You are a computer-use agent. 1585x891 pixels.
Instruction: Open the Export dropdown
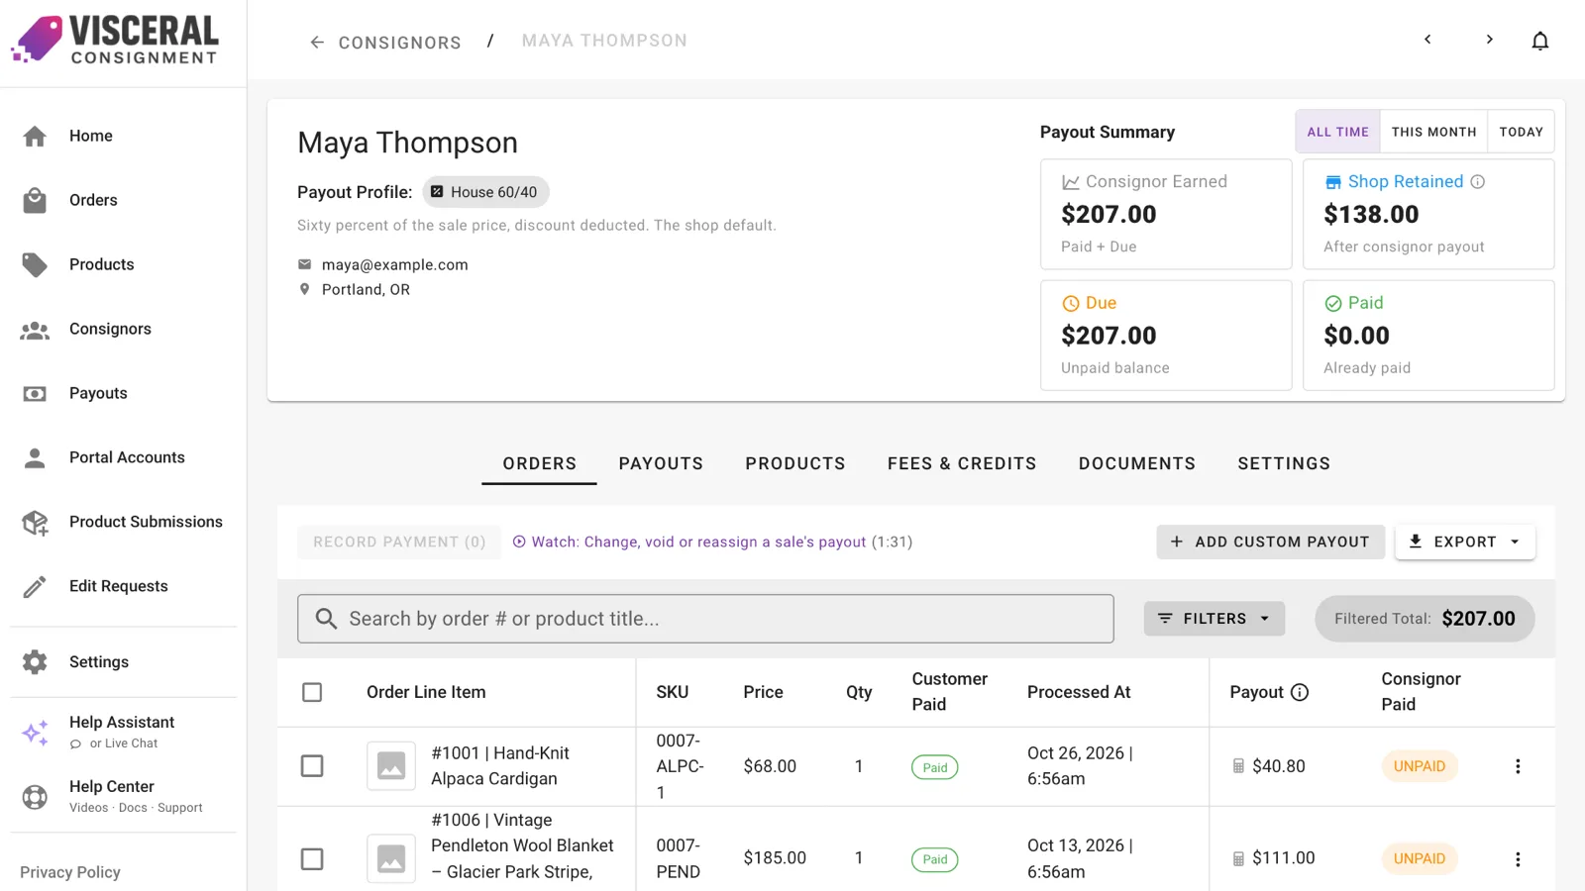(x=1465, y=542)
